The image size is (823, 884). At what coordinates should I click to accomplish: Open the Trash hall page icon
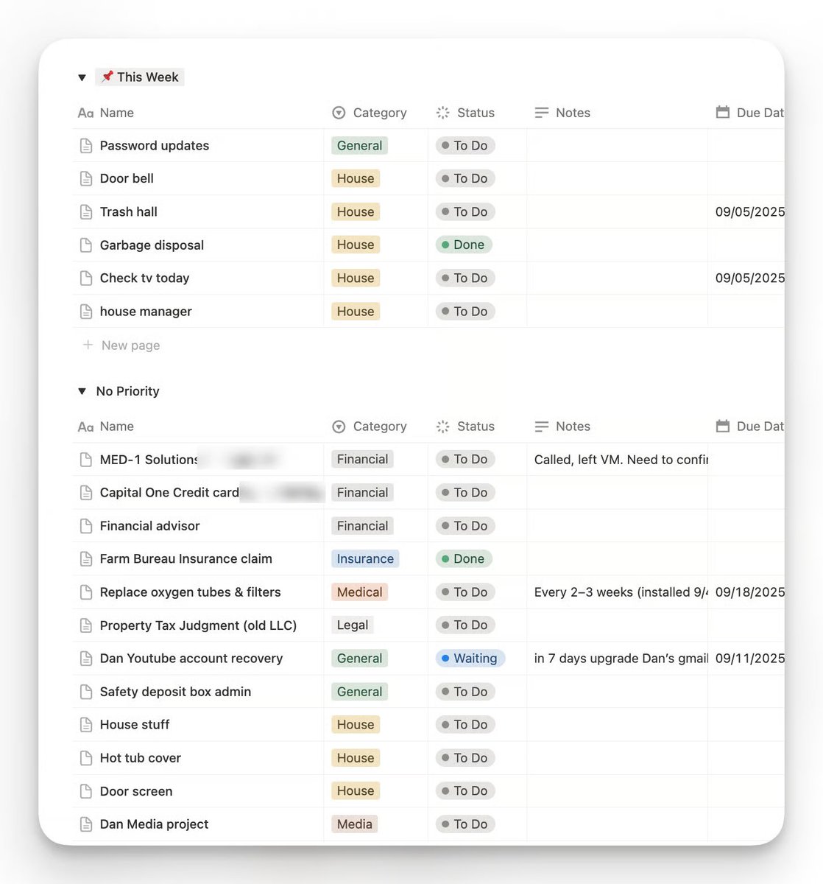(86, 212)
